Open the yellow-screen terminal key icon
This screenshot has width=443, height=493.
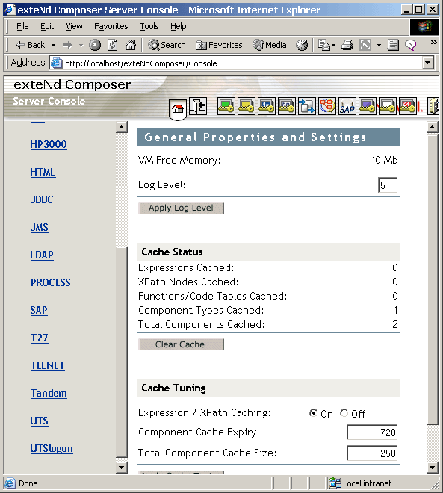coord(247,106)
